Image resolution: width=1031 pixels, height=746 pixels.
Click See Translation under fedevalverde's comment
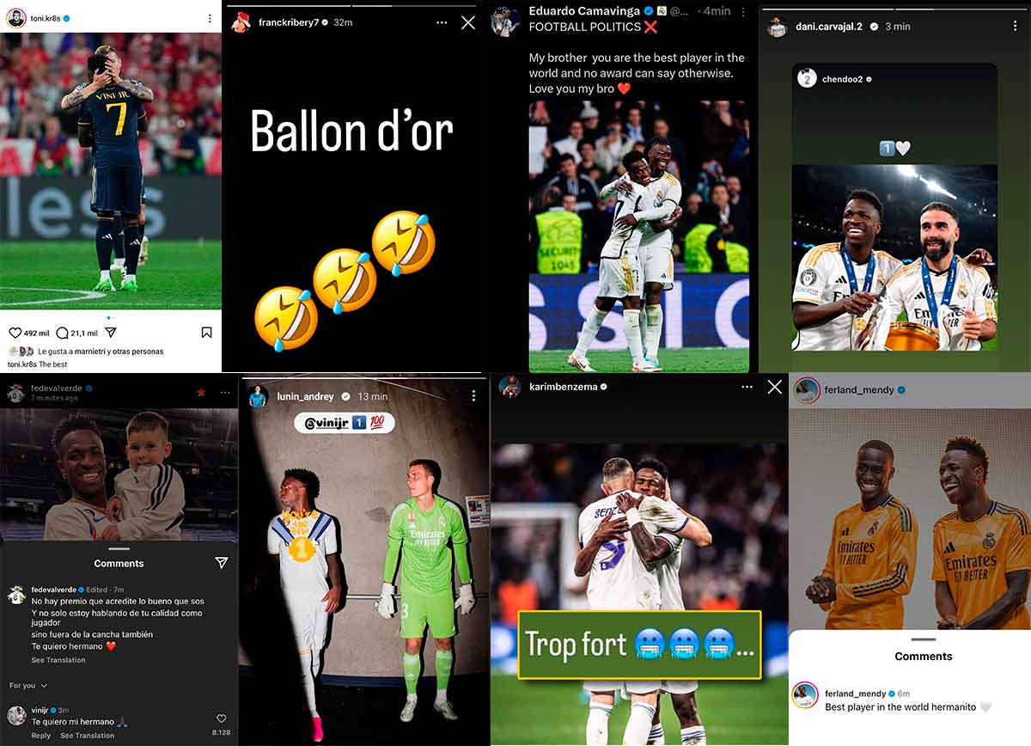coord(58,660)
